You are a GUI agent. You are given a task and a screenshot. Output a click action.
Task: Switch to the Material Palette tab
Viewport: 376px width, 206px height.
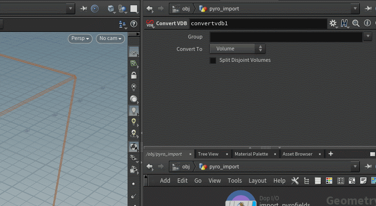click(251, 154)
